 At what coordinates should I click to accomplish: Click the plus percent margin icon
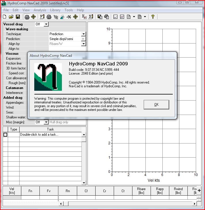[69, 17]
